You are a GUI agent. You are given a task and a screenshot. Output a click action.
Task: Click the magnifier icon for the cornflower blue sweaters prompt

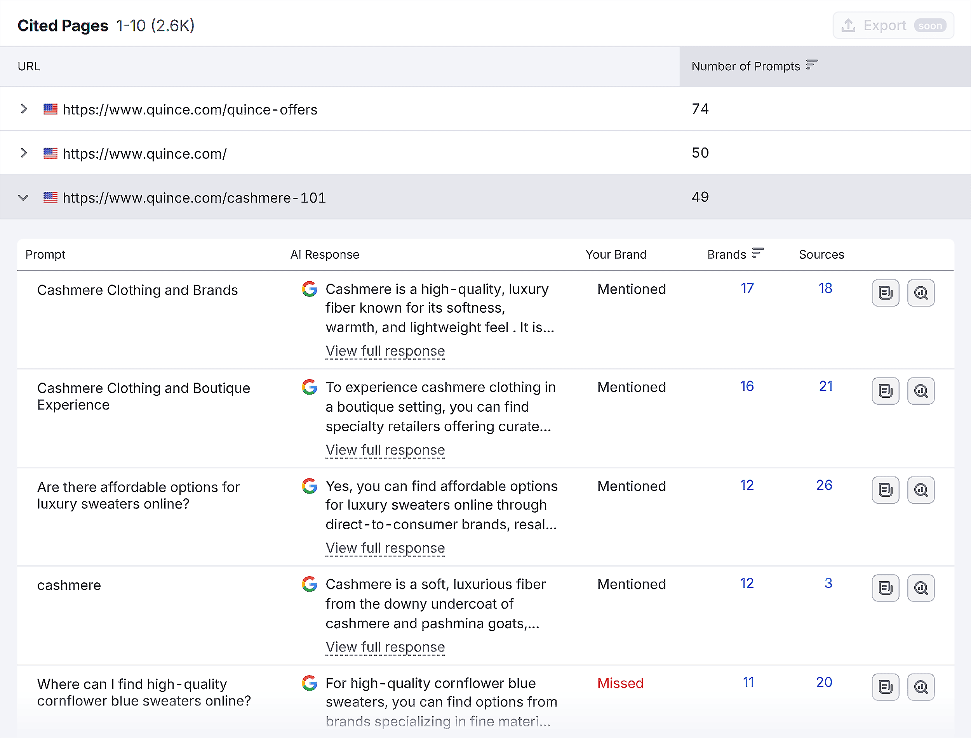[x=921, y=687]
